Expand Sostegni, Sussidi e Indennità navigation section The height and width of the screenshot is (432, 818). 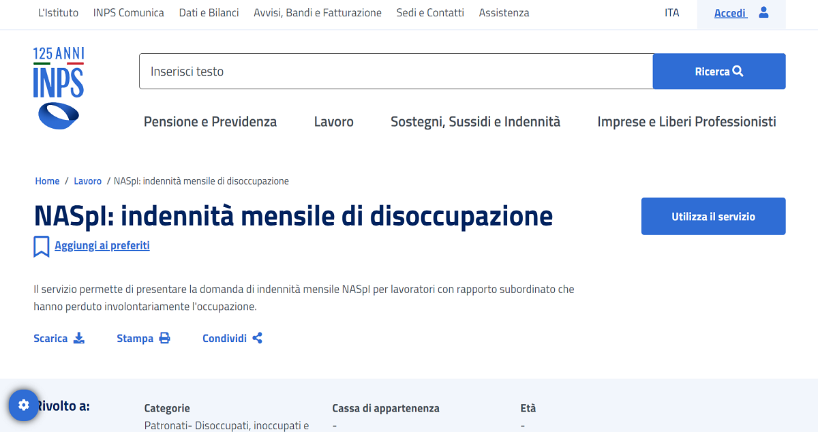tap(475, 122)
